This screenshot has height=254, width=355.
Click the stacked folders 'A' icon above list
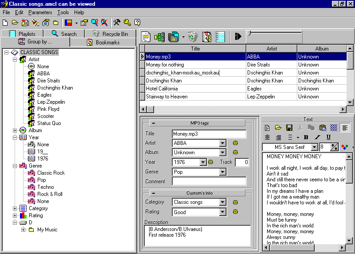click(174, 37)
